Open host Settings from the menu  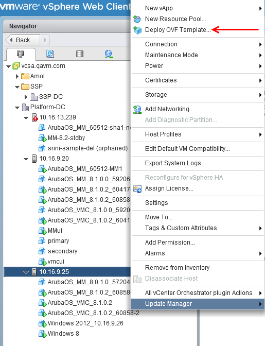[x=198, y=203]
